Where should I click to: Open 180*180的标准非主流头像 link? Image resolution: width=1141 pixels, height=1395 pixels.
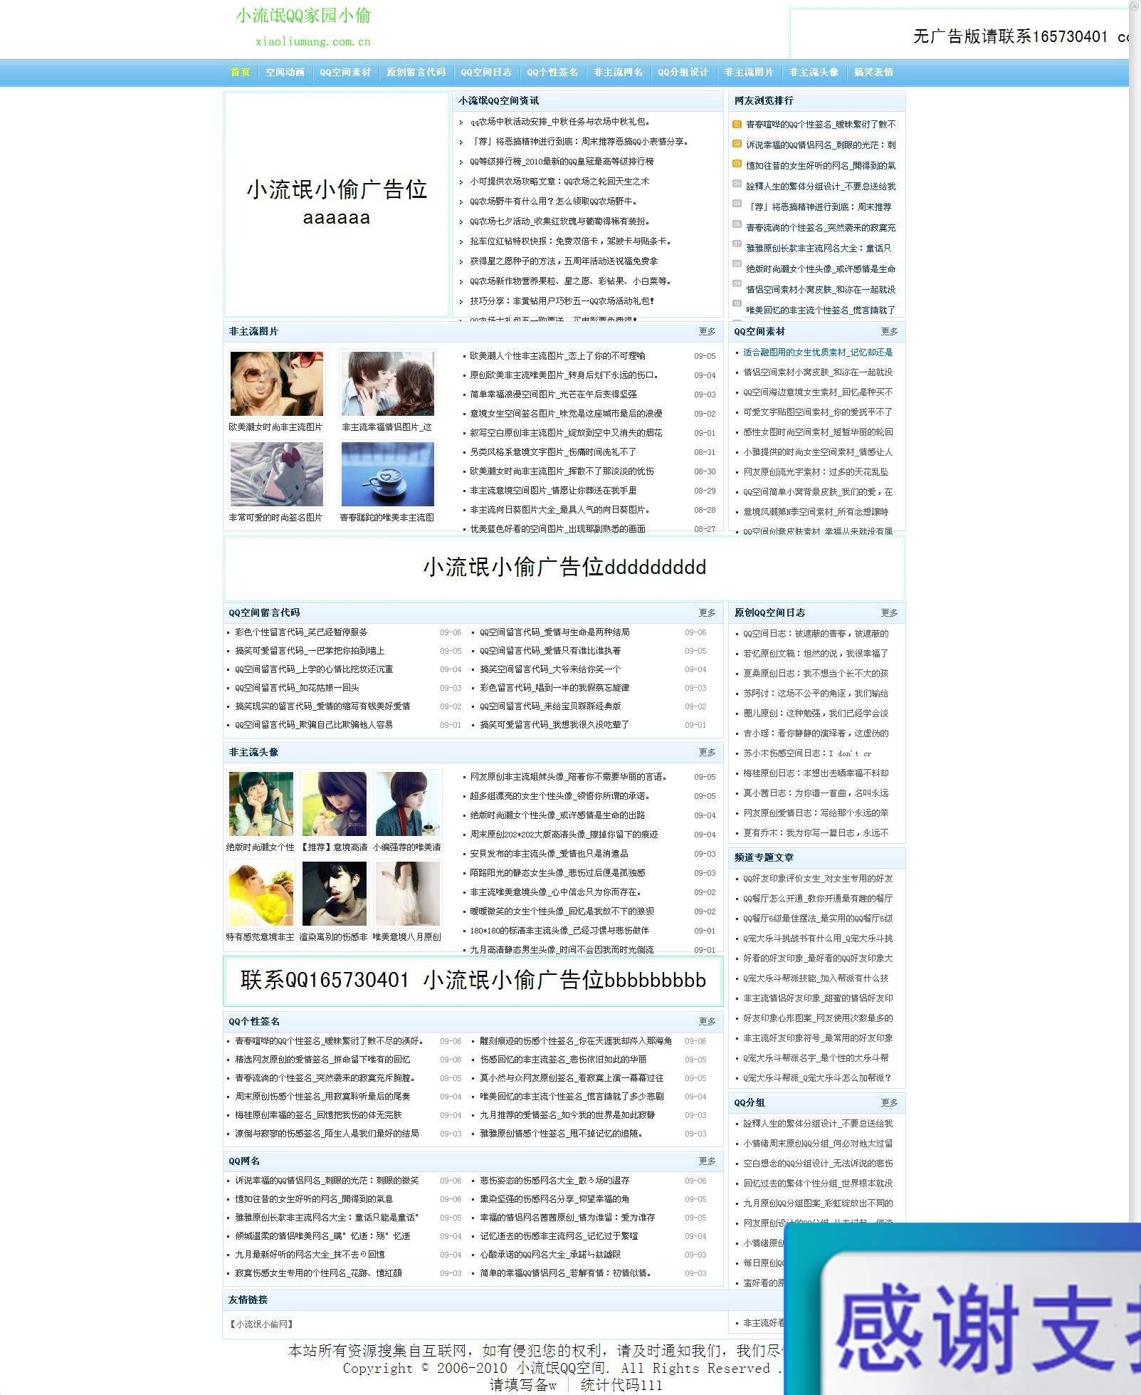pyautogui.click(x=559, y=931)
